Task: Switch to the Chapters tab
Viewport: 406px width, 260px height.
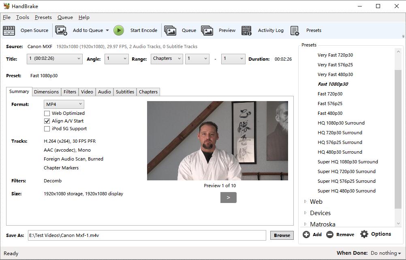Action: pos(148,92)
